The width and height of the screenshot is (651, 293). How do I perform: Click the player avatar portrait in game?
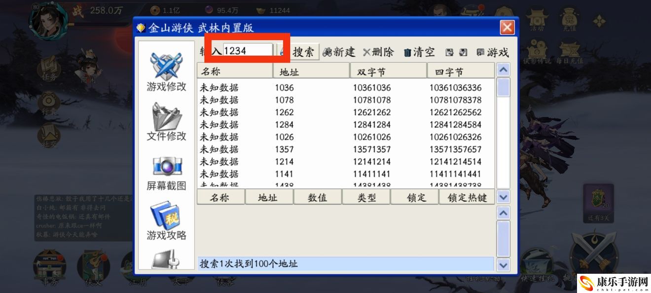48,20
